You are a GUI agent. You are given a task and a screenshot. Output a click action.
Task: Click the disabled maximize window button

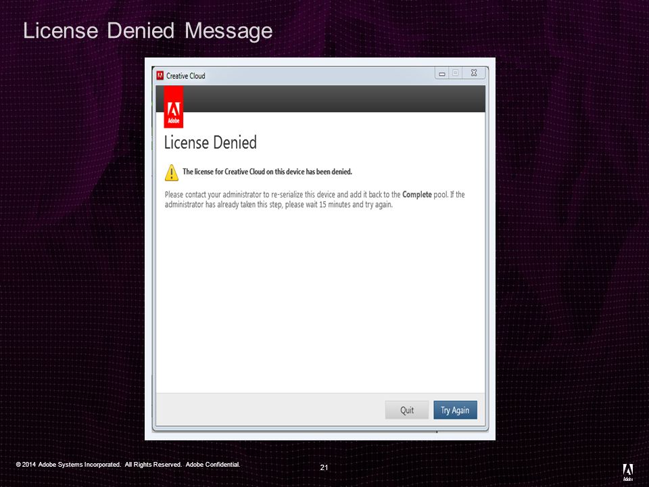pos(455,73)
